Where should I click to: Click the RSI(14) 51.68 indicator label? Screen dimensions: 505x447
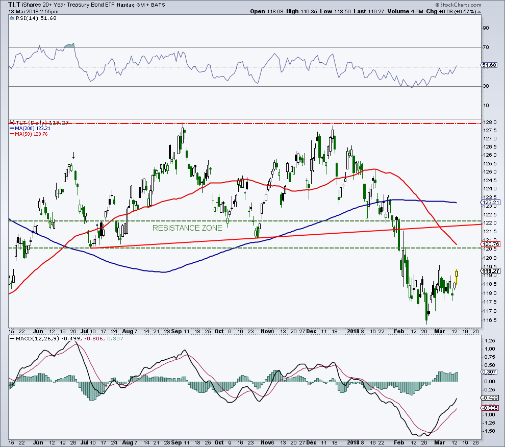[x=36, y=18]
